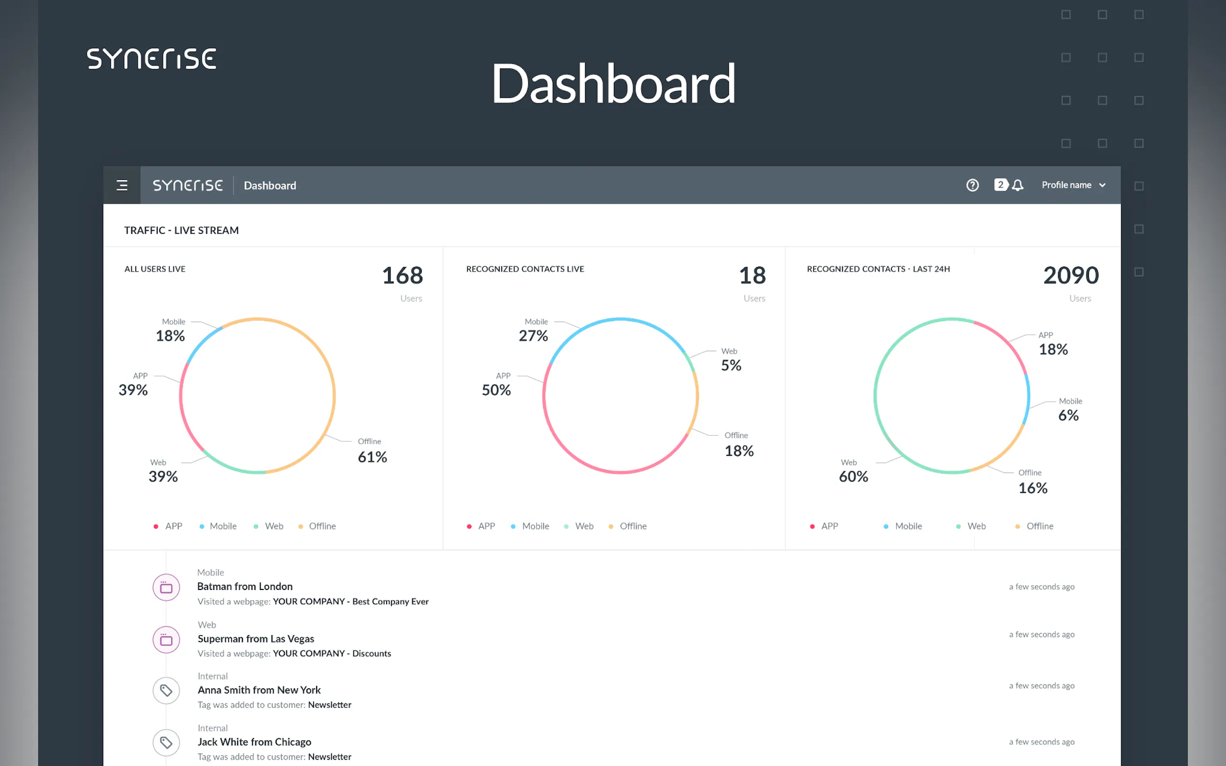Expand the Profile name dropdown
This screenshot has width=1226, height=766.
1067,185
